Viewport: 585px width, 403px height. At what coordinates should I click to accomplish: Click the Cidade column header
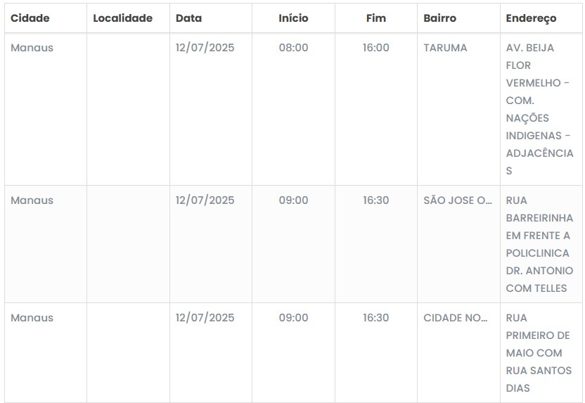(x=30, y=18)
